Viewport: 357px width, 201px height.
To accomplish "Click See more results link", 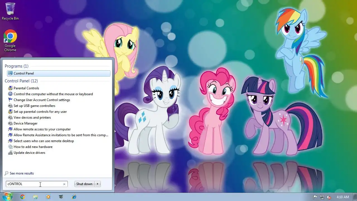I will pyautogui.click(x=22, y=173).
